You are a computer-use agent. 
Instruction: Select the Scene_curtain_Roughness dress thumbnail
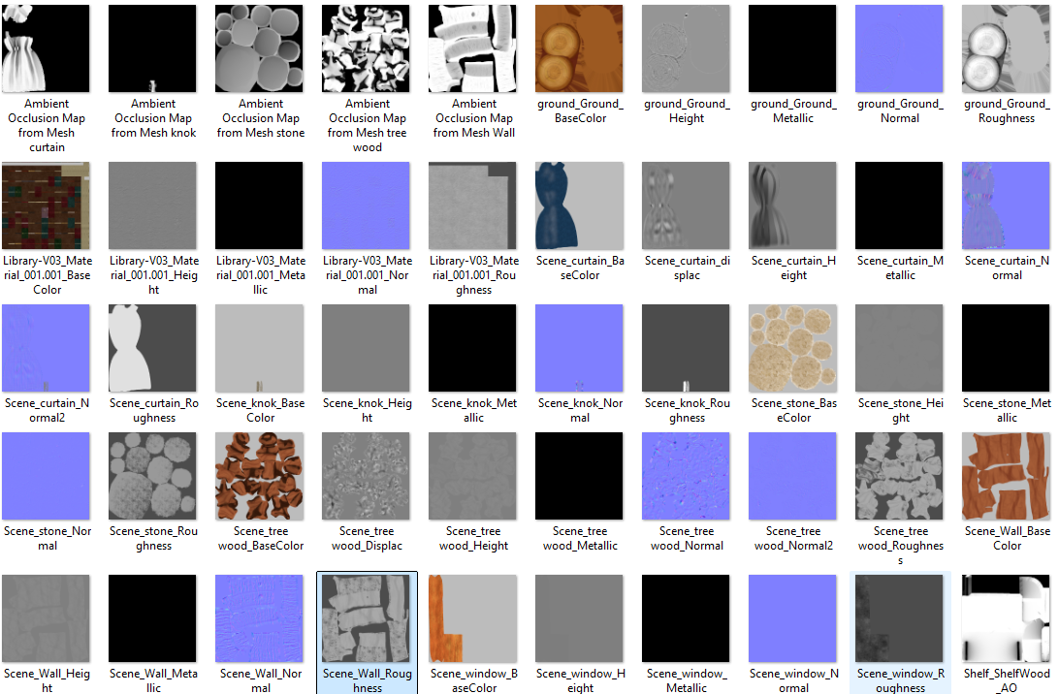pyautogui.click(x=152, y=347)
